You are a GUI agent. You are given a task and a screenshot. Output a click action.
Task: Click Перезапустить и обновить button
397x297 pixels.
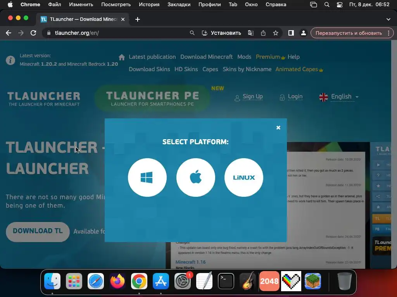(349, 33)
